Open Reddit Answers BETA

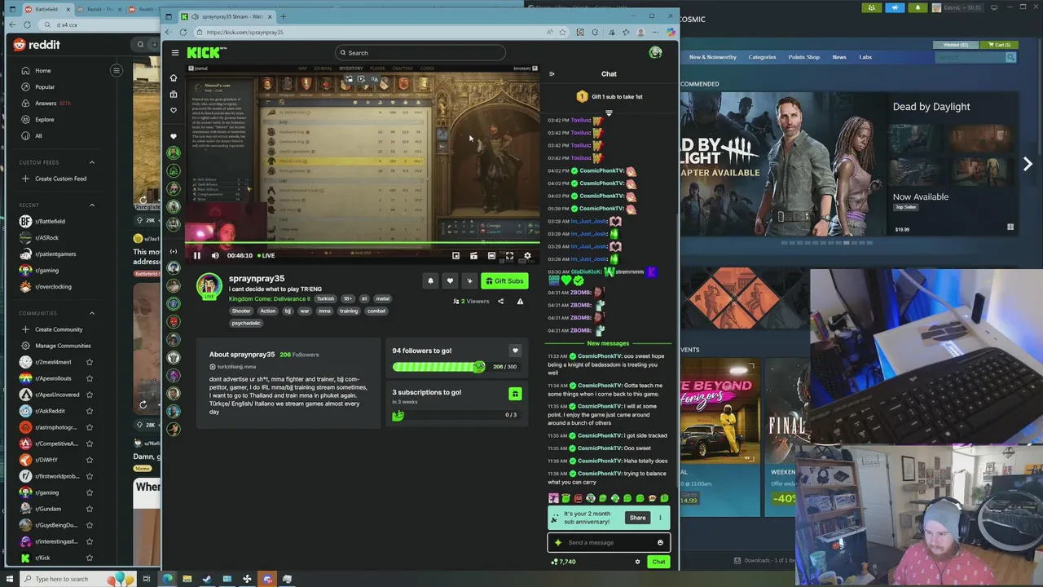(47, 103)
